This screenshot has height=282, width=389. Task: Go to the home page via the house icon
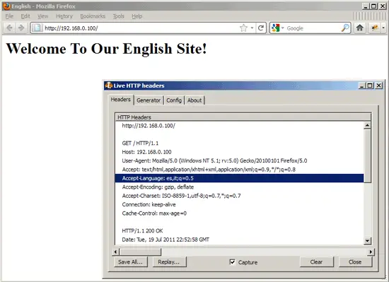tap(360, 28)
